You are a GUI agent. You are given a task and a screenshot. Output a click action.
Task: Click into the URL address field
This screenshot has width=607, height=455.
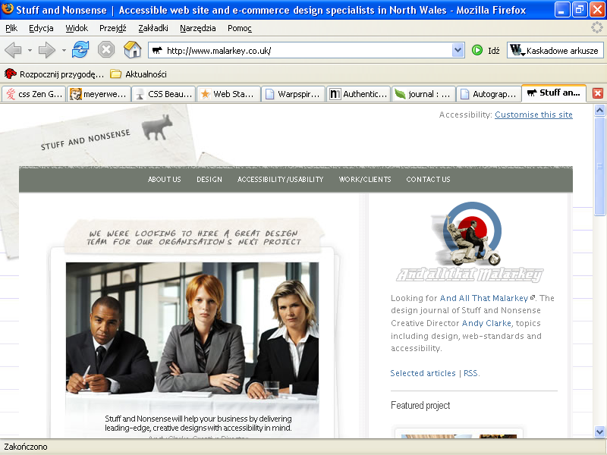pyautogui.click(x=308, y=50)
